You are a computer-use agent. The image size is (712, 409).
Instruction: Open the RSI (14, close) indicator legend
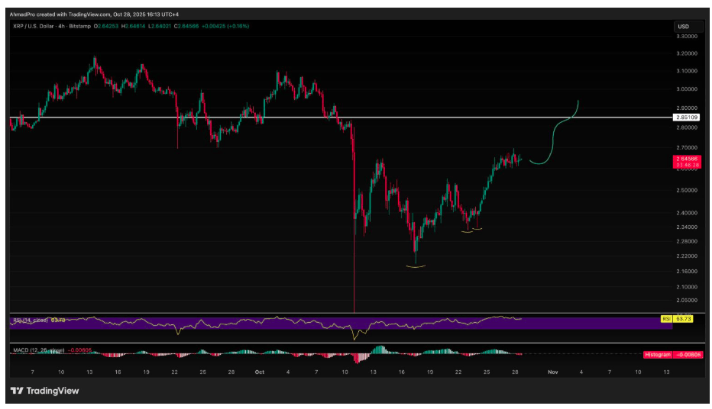pos(31,320)
